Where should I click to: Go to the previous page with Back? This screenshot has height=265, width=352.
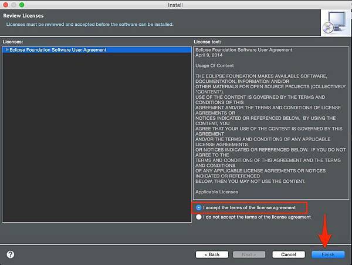click(212, 254)
